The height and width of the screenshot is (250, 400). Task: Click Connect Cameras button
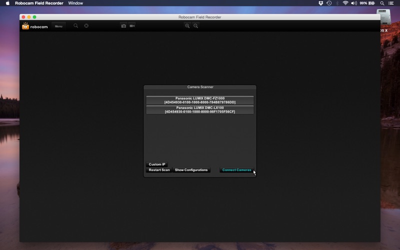pyautogui.click(x=236, y=170)
